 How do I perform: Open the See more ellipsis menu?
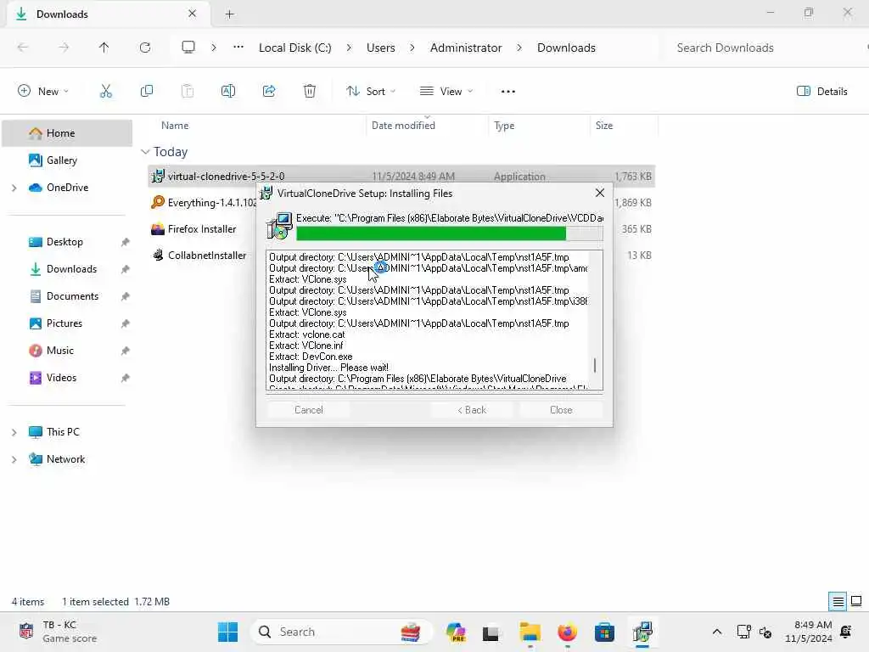coord(507,92)
